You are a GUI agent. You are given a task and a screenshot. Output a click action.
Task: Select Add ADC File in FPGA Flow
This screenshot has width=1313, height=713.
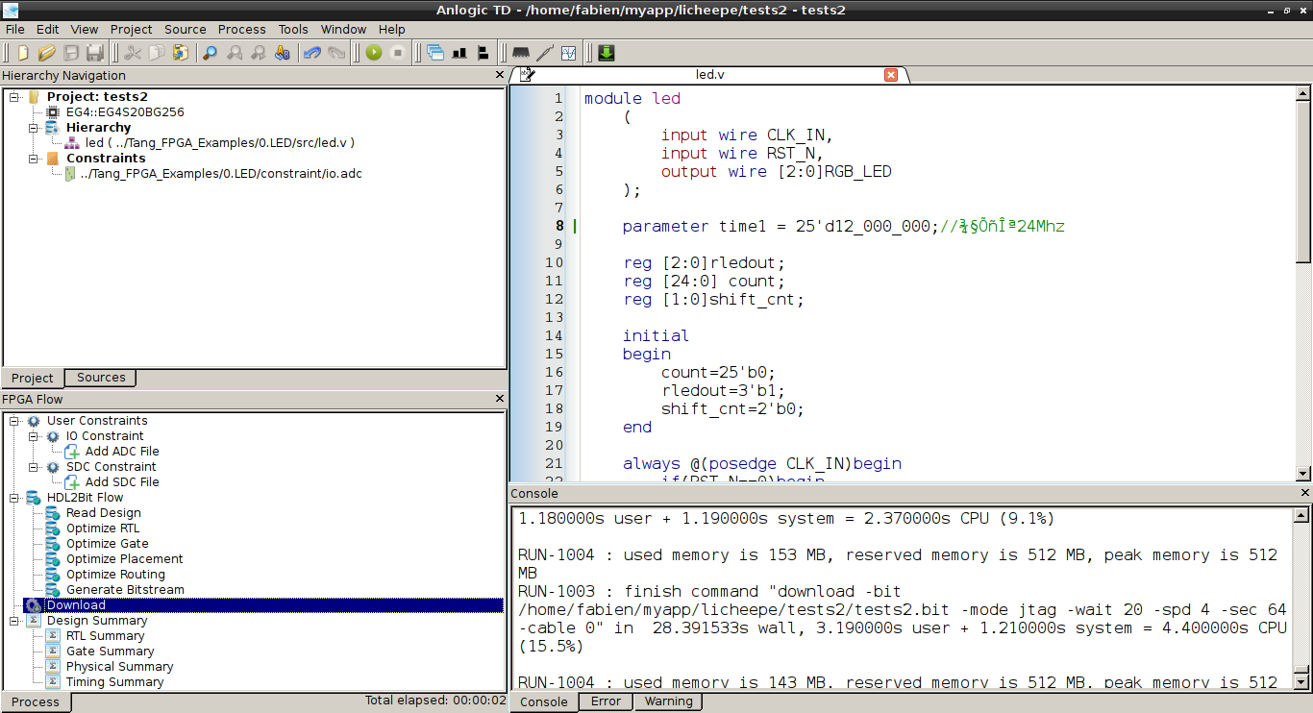click(x=122, y=452)
